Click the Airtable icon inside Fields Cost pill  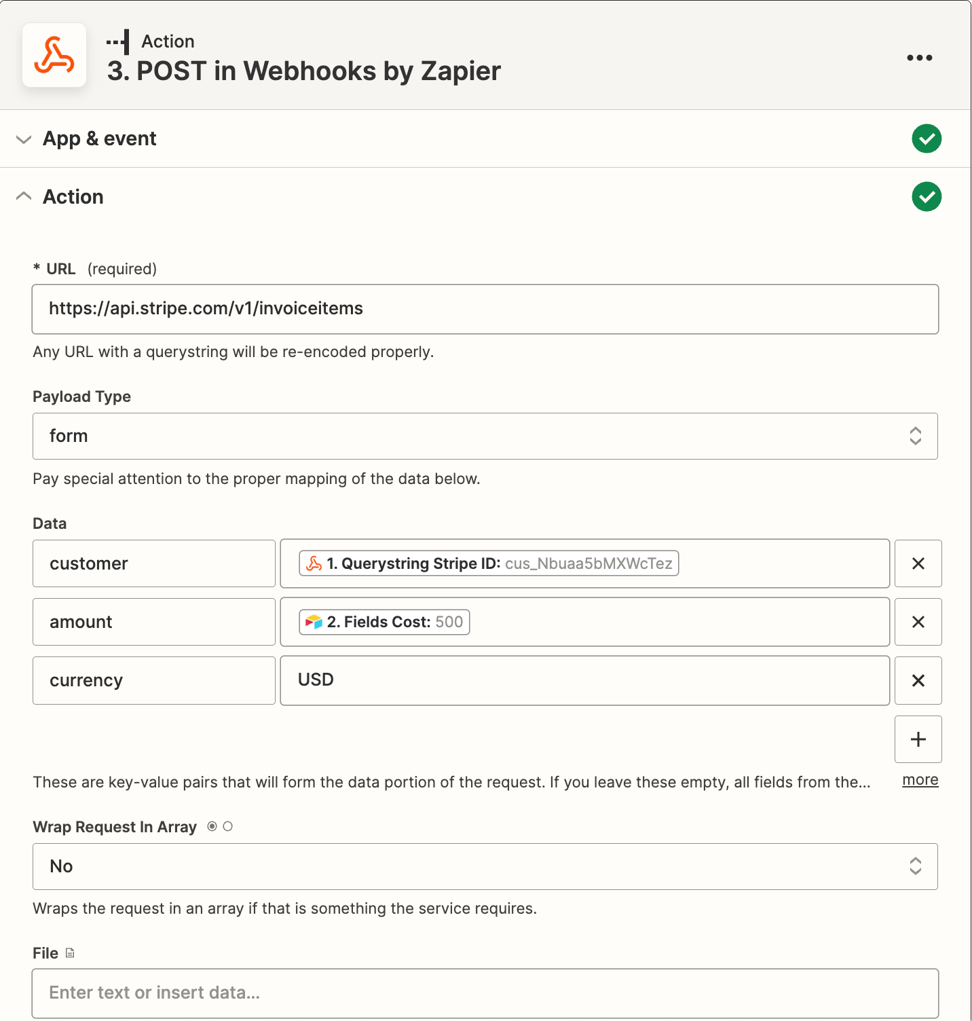click(x=314, y=622)
